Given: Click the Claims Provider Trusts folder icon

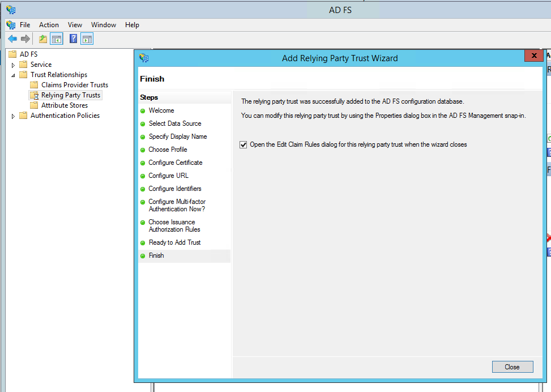Looking at the screenshot, I should (34, 85).
